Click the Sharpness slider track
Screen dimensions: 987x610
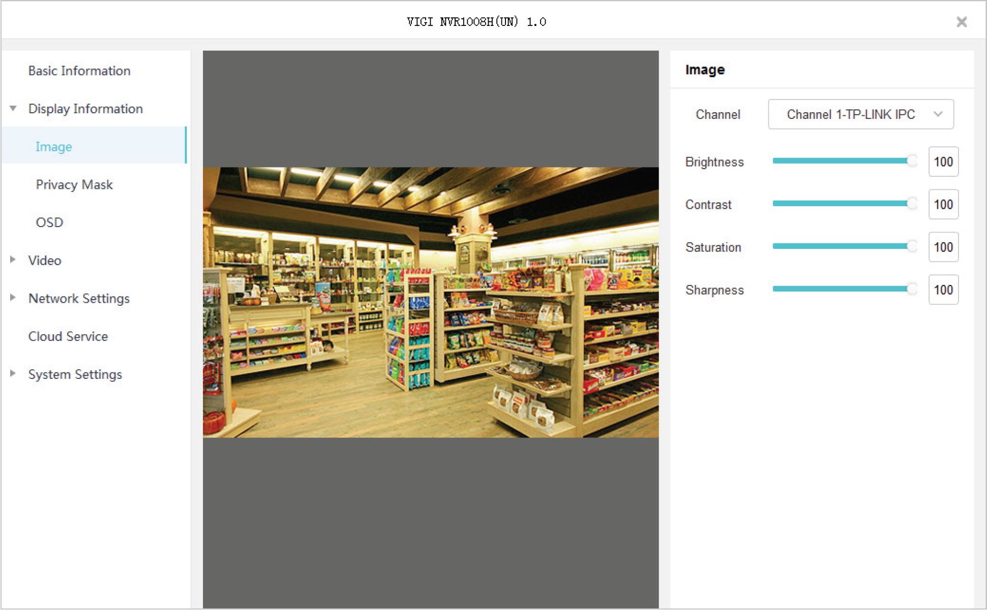(839, 289)
